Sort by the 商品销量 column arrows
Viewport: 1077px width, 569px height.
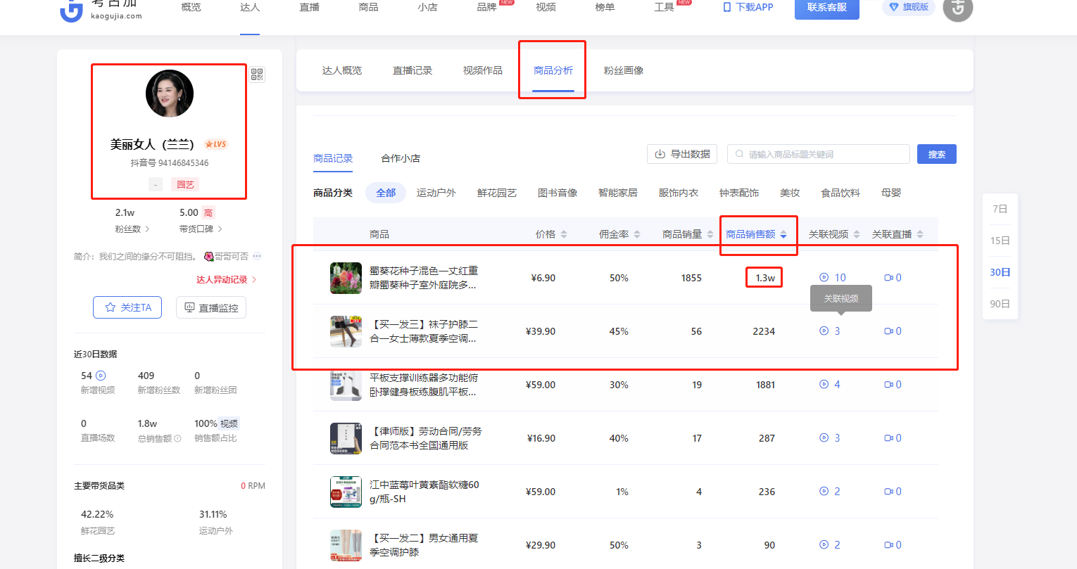(710, 234)
